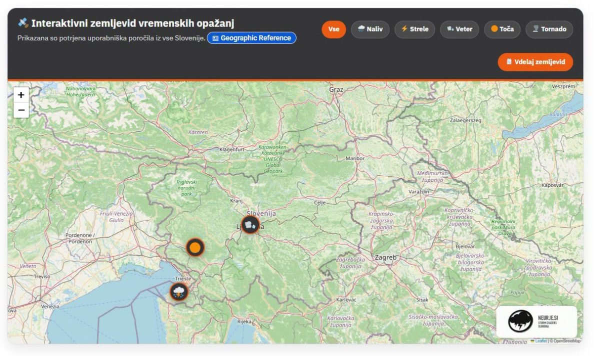Open the wind marker over Ljubljana
Viewport: 600px width, 356px height.
[x=250, y=225]
